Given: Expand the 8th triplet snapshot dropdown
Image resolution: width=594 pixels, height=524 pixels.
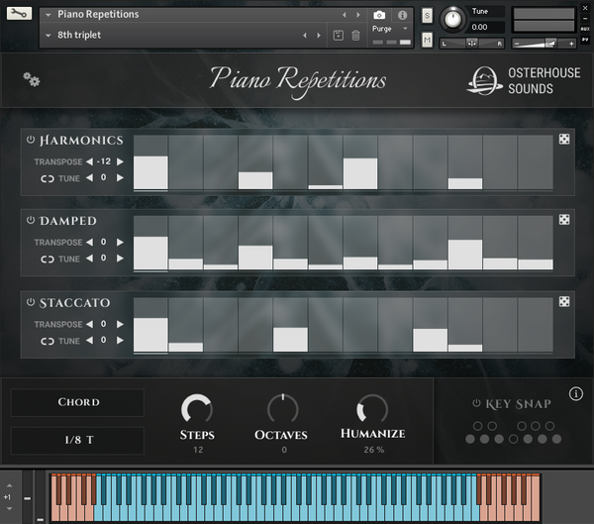Looking at the screenshot, I should tap(49, 36).
